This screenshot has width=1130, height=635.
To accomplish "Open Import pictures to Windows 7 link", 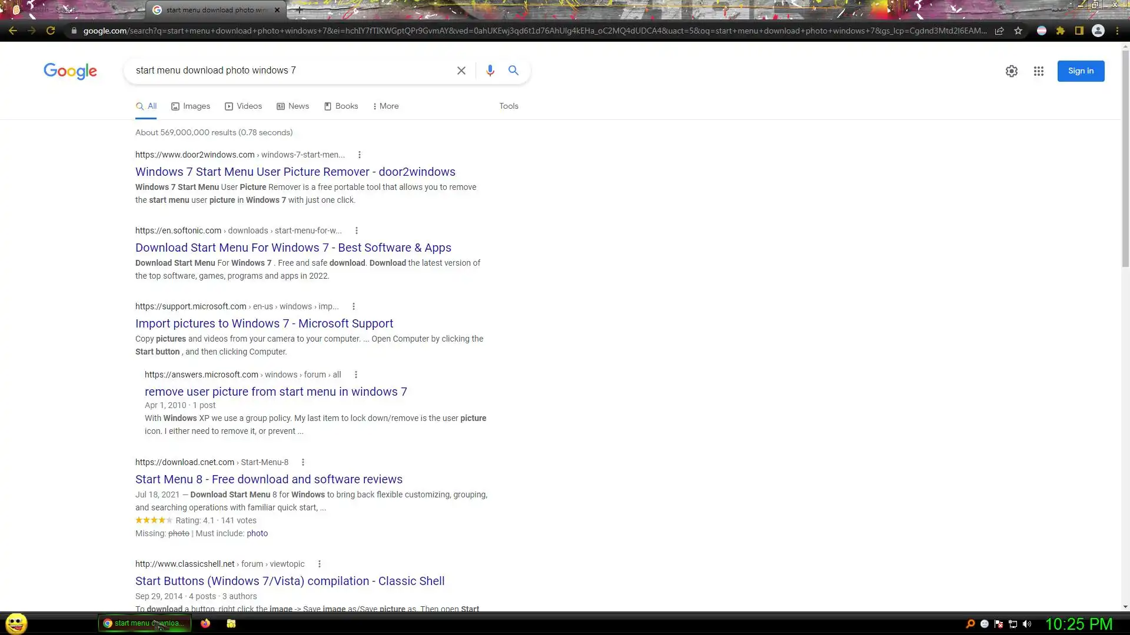I will [x=264, y=323].
